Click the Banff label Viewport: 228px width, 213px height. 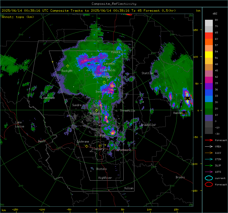(x=42, y=141)
